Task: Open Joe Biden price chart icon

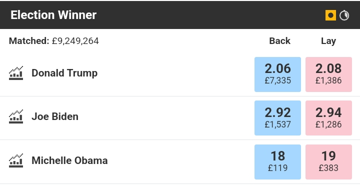Action: 16,116
